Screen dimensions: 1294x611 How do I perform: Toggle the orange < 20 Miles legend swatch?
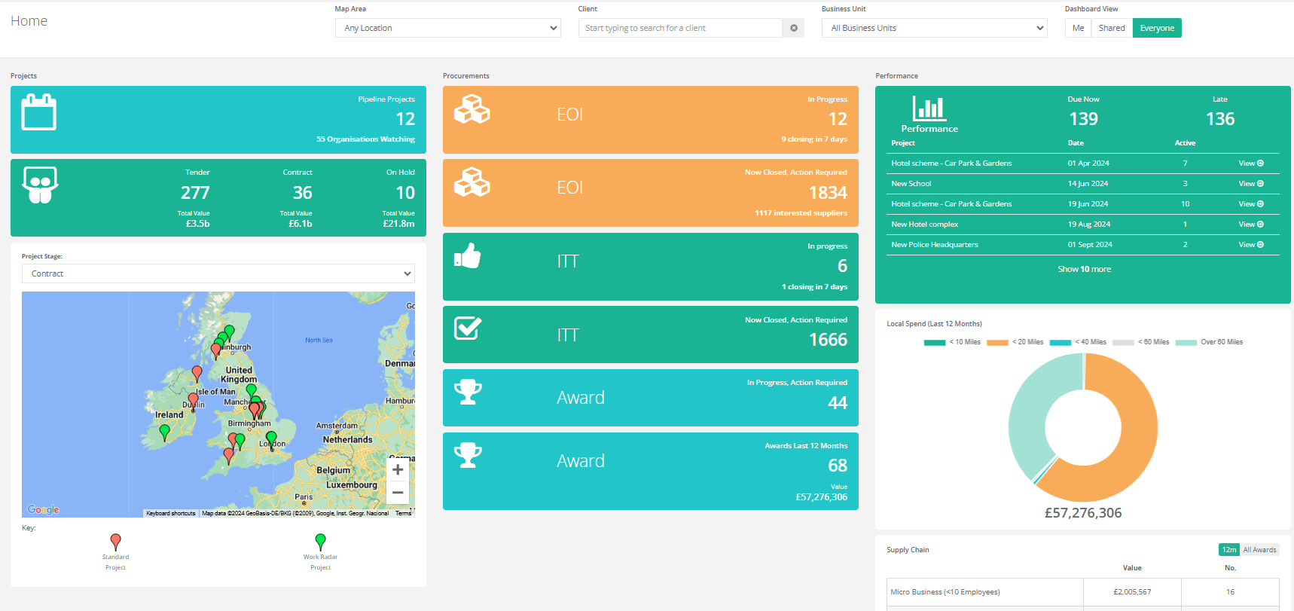997,343
